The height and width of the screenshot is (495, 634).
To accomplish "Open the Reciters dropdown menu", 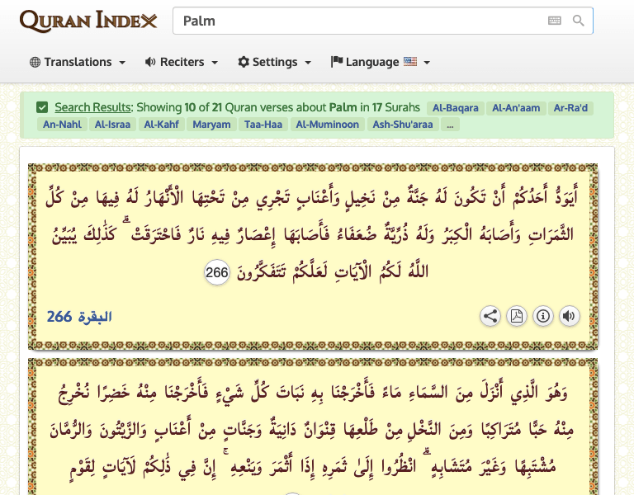I will tap(181, 62).
